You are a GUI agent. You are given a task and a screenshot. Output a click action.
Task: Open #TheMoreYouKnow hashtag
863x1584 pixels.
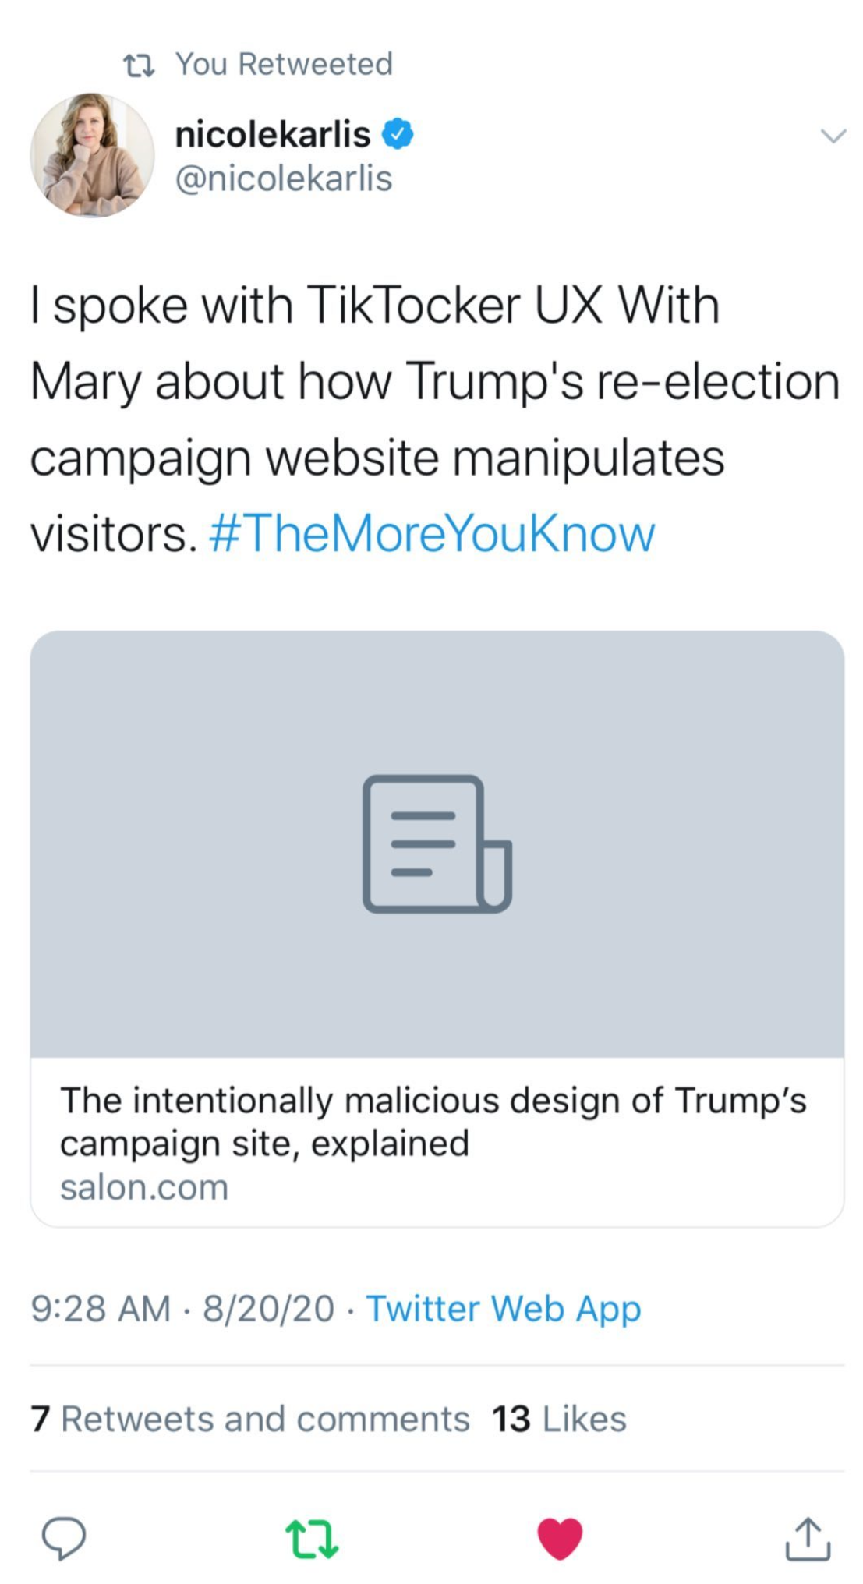[432, 534]
